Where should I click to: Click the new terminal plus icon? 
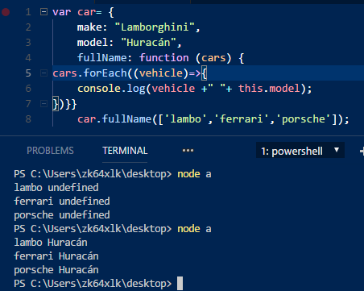(x=362, y=151)
